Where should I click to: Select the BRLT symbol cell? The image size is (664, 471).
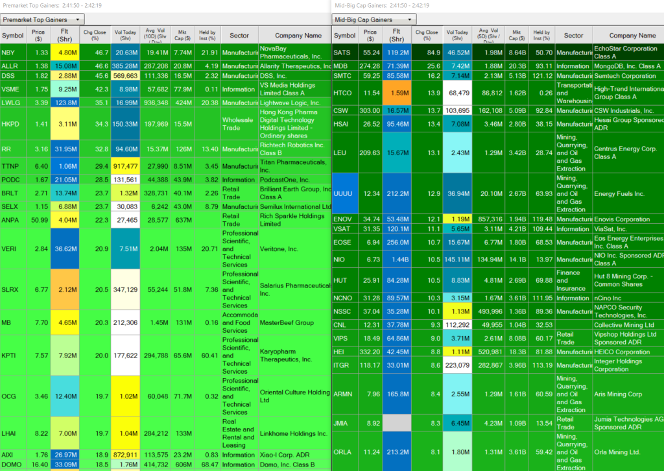(13, 193)
